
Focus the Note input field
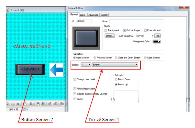click(x=136, y=21)
